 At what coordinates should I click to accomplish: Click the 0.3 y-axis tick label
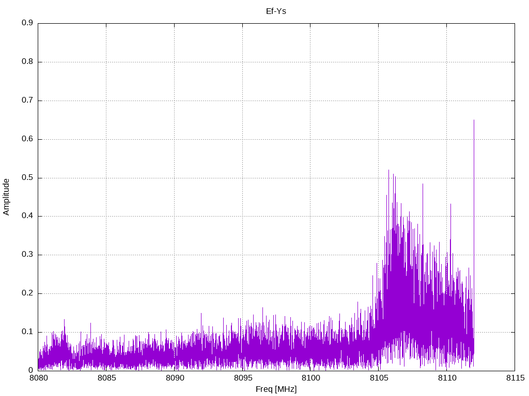coord(27,255)
